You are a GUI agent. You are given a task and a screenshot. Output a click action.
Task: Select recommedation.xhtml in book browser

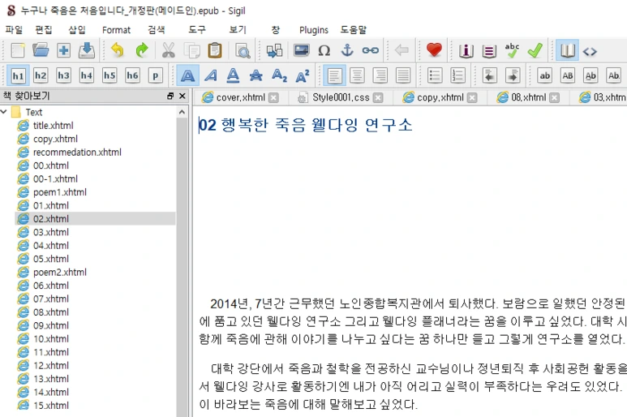77,153
